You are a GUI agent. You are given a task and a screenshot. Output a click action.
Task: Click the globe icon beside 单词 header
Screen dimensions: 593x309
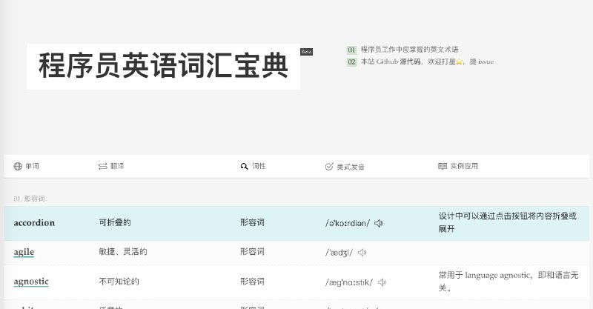pos(18,167)
